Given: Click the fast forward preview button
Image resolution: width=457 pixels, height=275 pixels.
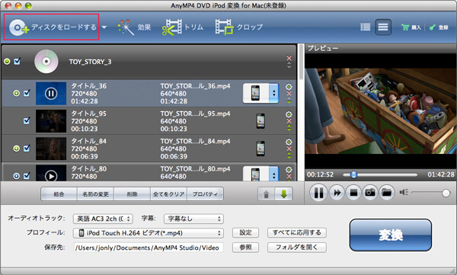Looking at the screenshot, I should pos(337,193).
